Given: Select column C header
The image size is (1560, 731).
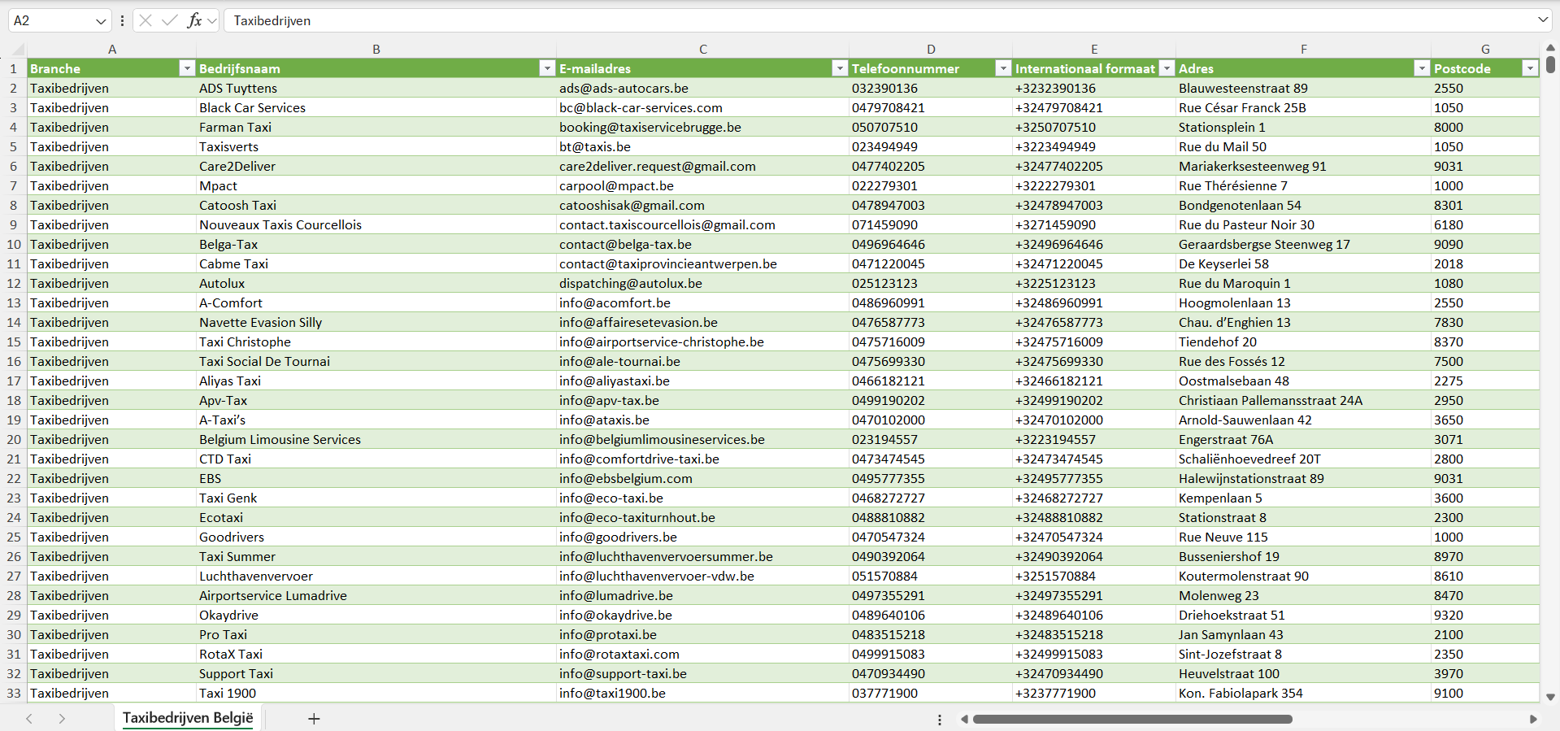Looking at the screenshot, I should pos(702,49).
